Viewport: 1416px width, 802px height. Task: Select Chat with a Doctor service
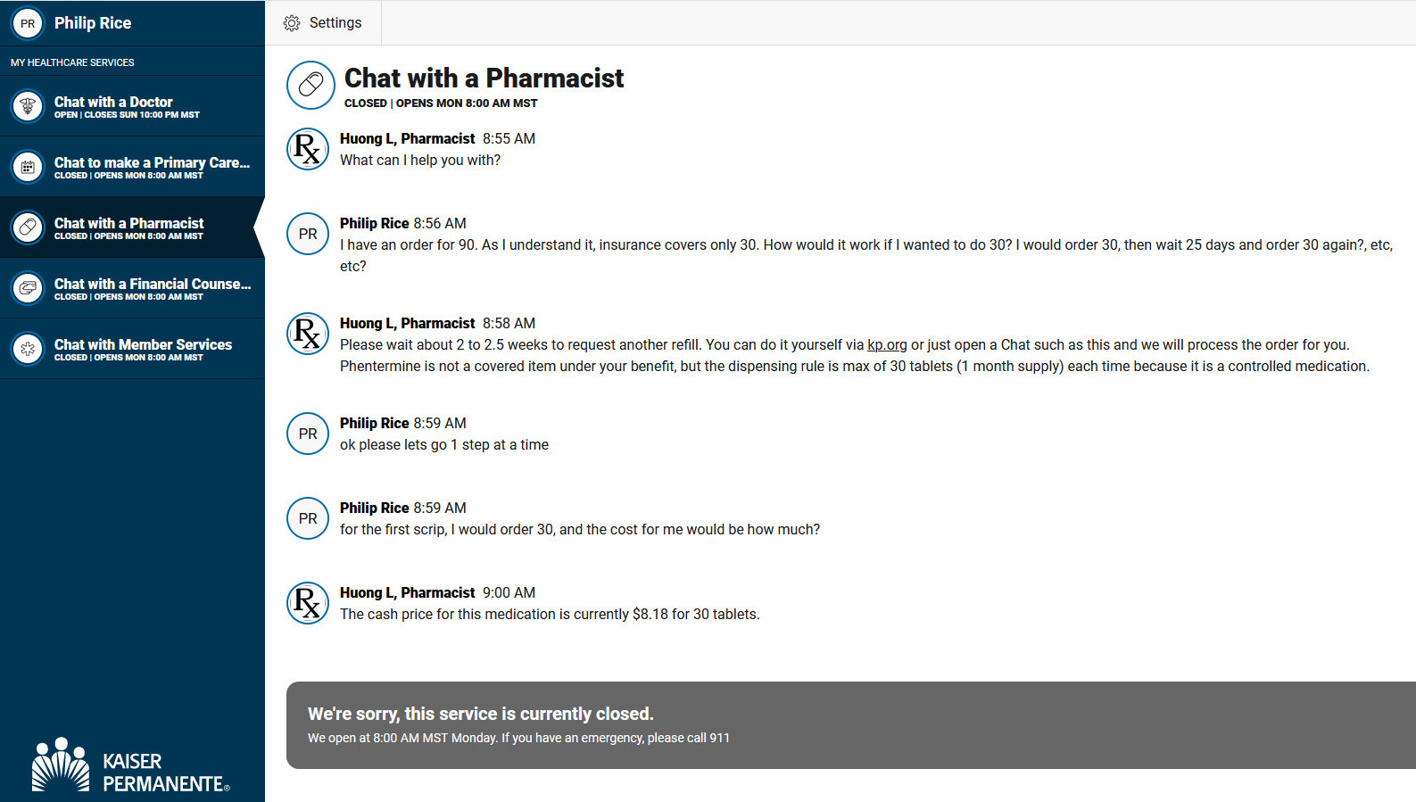132,106
